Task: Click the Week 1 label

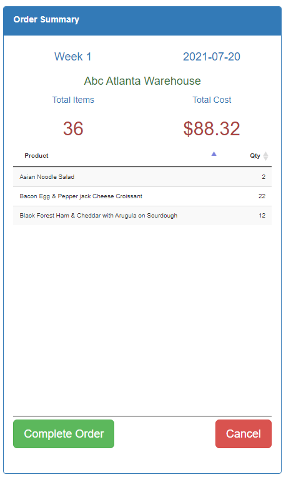Action: [x=73, y=57]
